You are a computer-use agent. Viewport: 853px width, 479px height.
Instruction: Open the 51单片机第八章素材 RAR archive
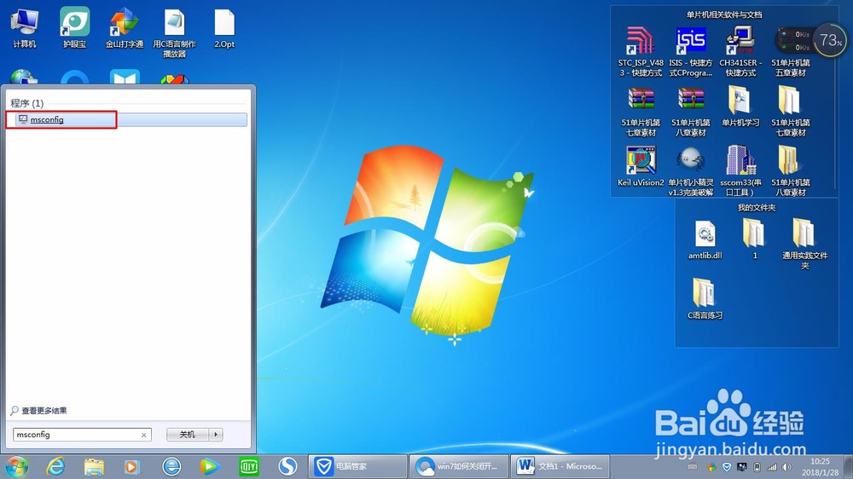click(691, 112)
